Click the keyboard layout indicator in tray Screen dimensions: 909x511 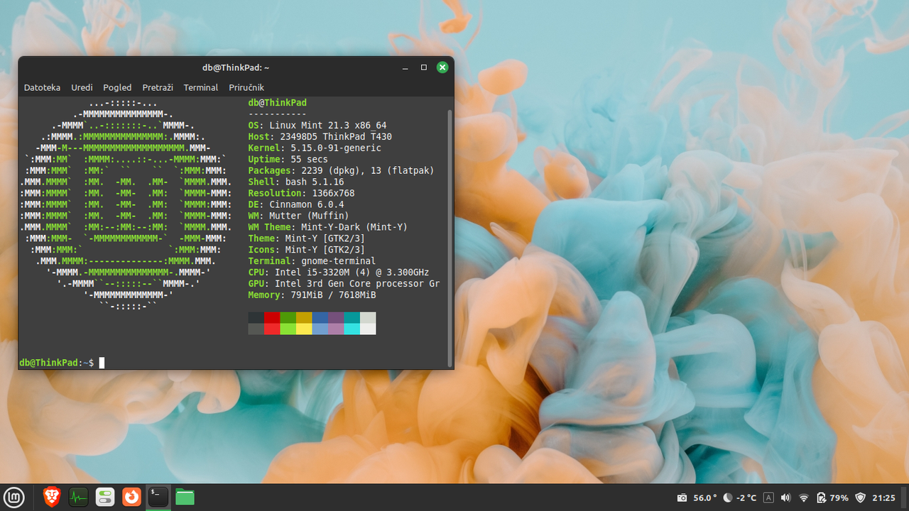(768, 498)
